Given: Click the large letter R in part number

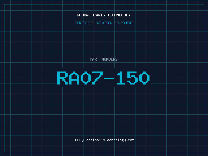Looking at the screenshot, I should (62, 78).
